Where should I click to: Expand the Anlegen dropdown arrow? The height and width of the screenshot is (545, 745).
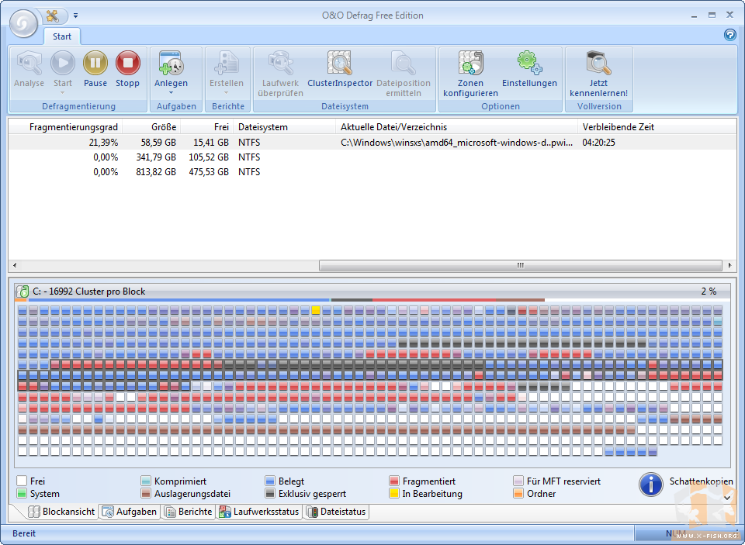tap(171, 92)
